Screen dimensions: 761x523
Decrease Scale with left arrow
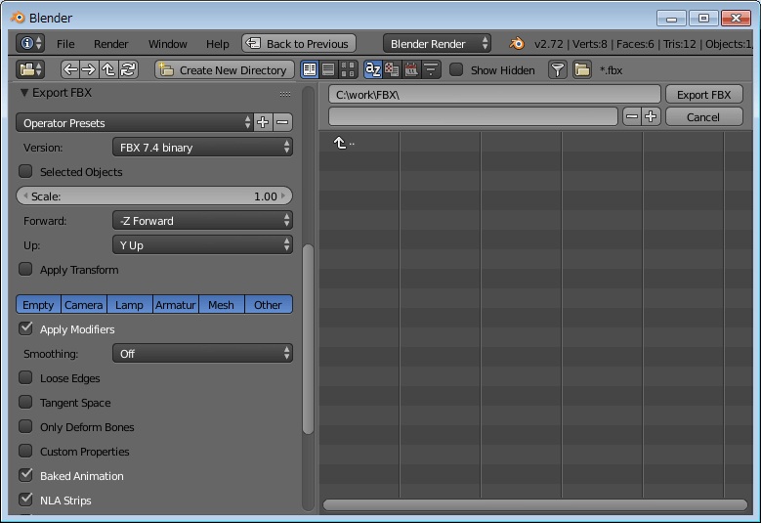(25, 196)
